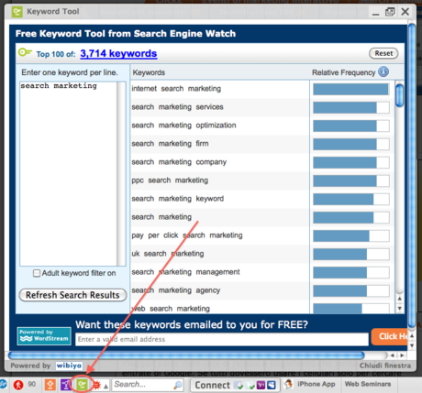The height and width of the screenshot is (393, 422).
Task: Click the blue partly hidden icon in the toolbar corner
Action: pos(3,385)
